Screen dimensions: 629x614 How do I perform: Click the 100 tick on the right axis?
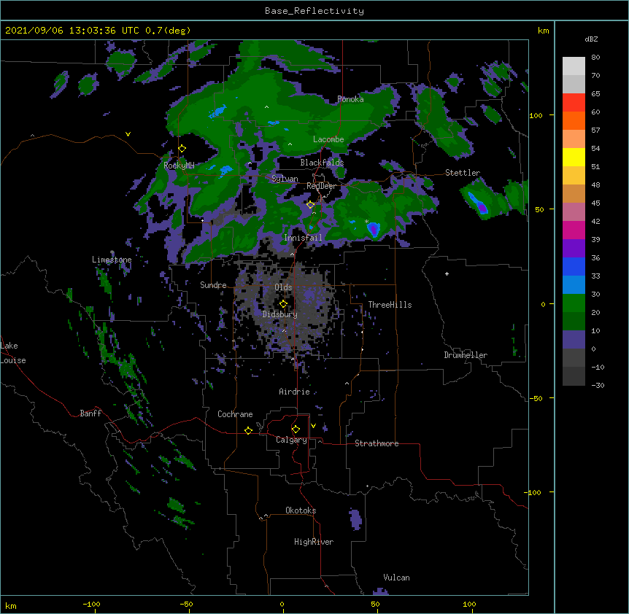[536, 115]
